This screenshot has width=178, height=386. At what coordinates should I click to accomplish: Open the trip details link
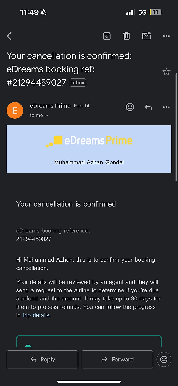(x=36, y=315)
